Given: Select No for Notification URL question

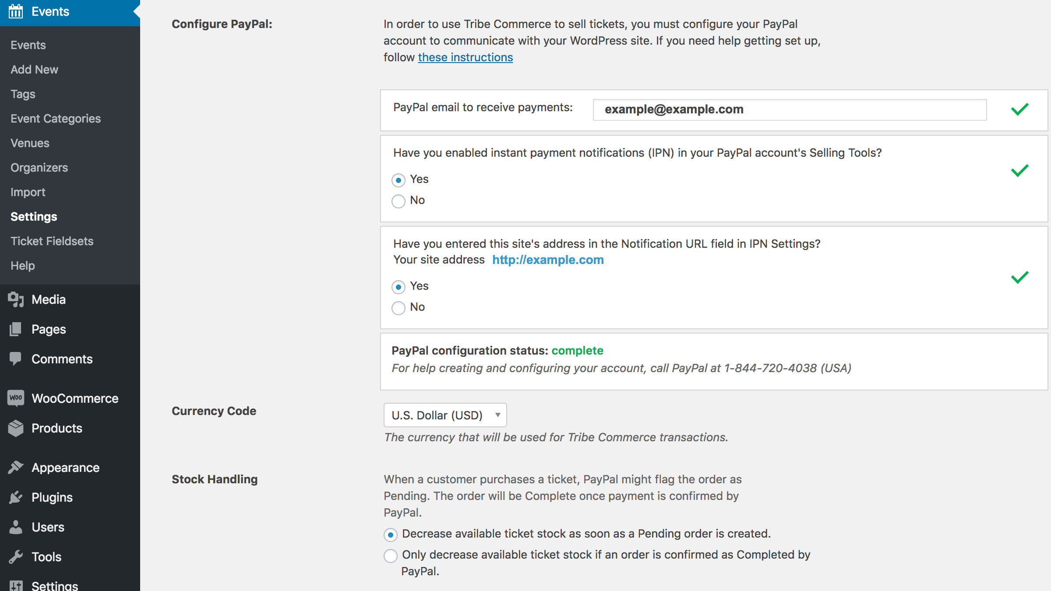Looking at the screenshot, I should click(x=398, y=308).
